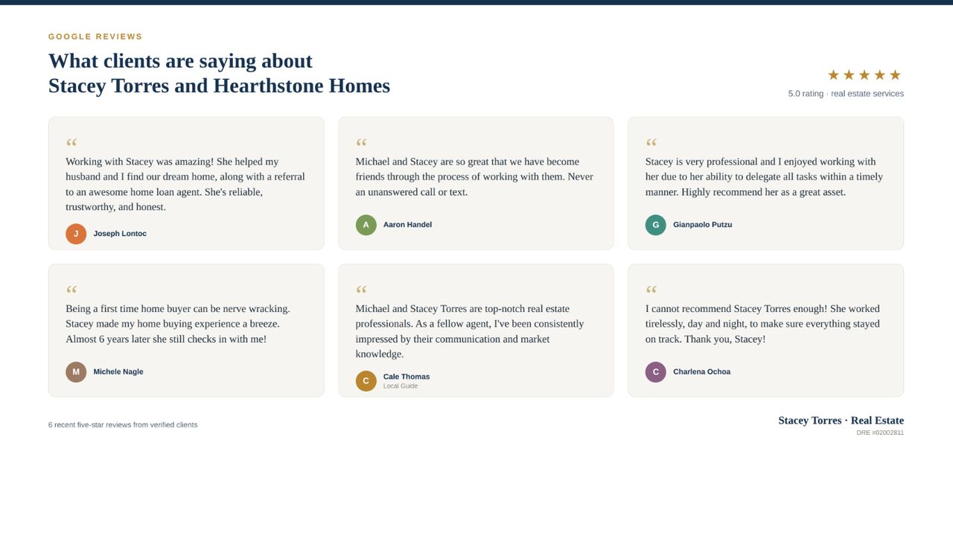Click the Stacey Torres Real Estate footer brand
This screenshot has width=953, height=536.
841,421
